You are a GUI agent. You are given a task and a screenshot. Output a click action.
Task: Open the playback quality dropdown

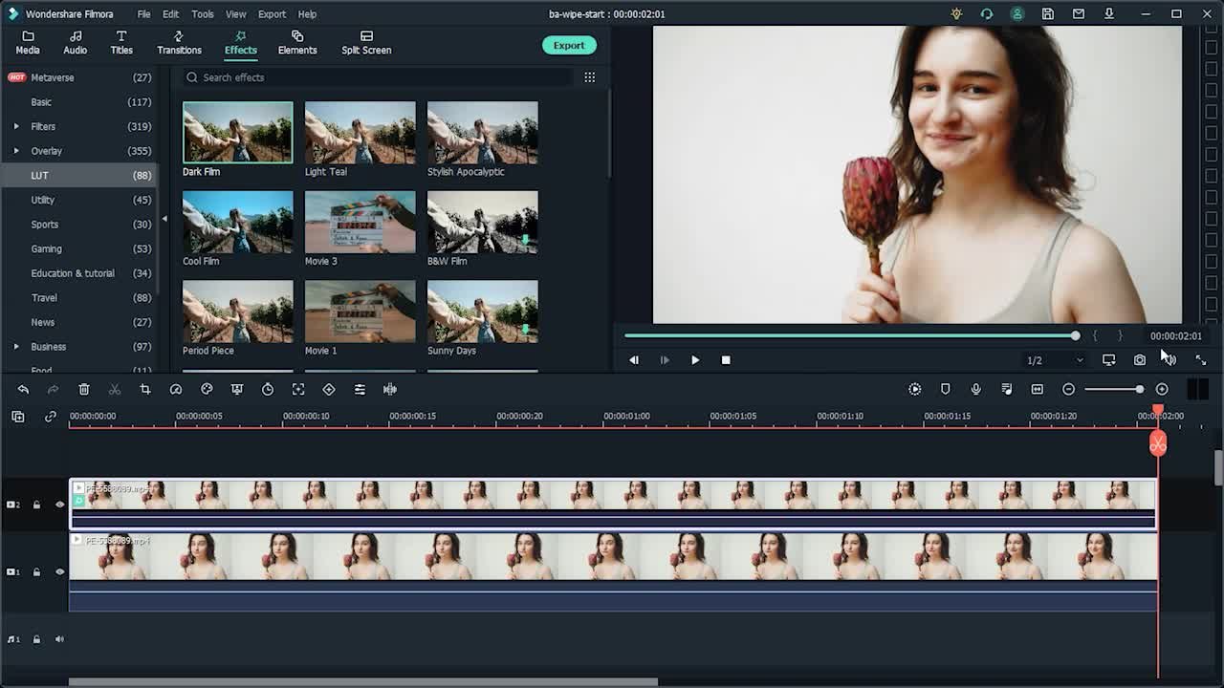coord(1079,360)
